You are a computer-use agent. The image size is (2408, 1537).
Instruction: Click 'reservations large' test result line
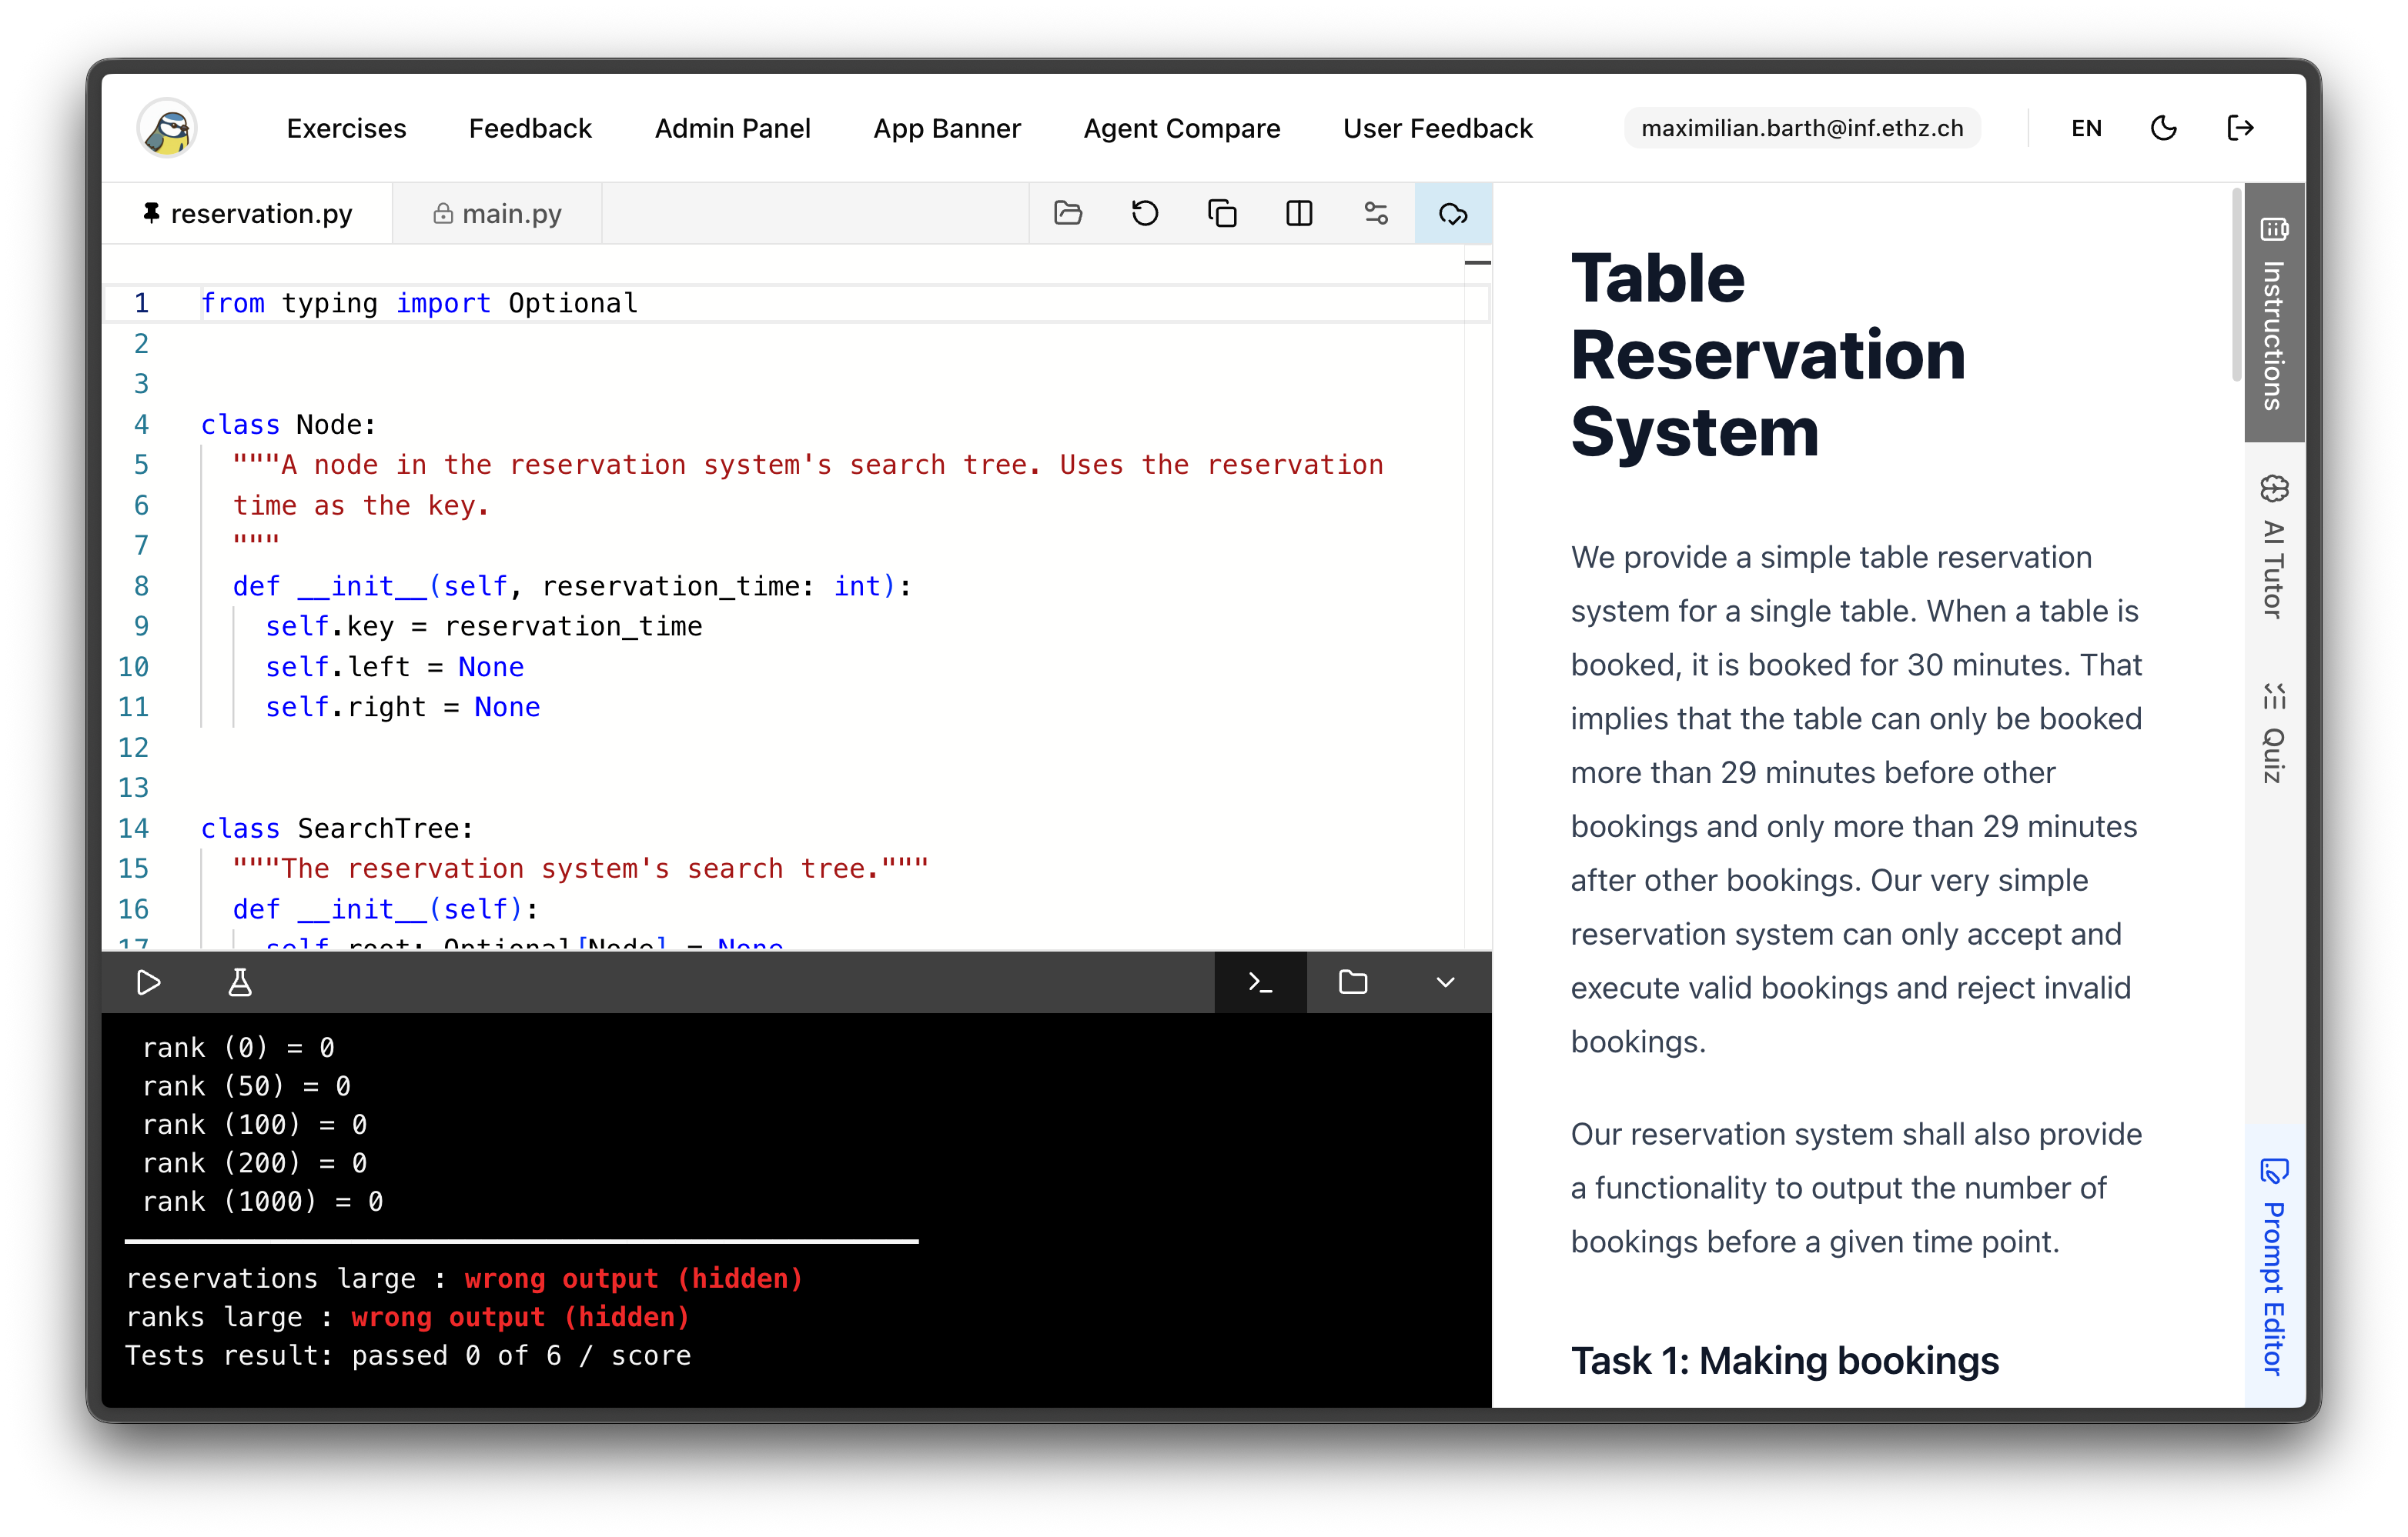(x=464, y=1279)
